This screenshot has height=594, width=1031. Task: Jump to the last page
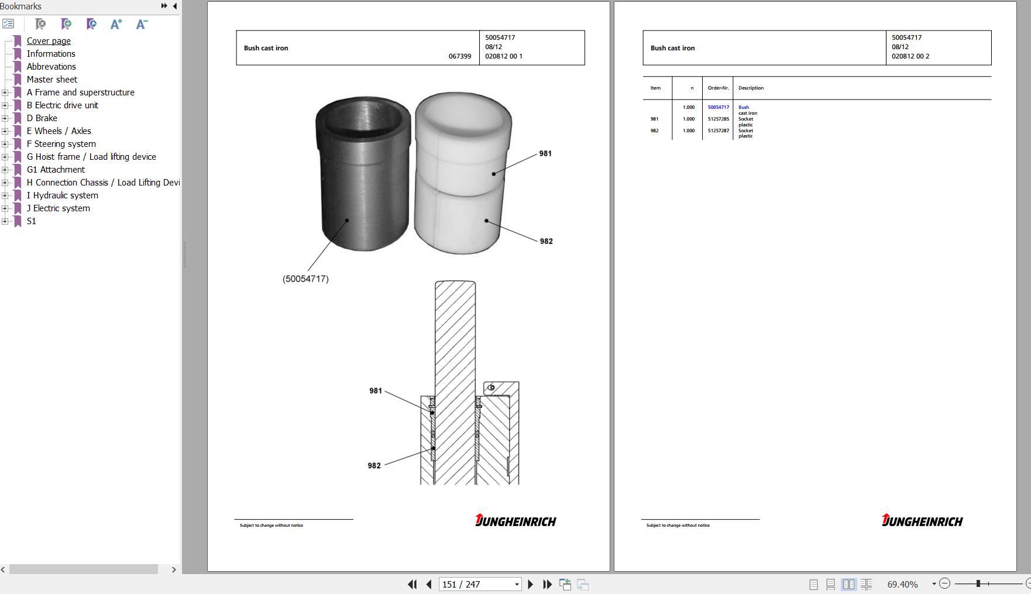click(548, 584)
